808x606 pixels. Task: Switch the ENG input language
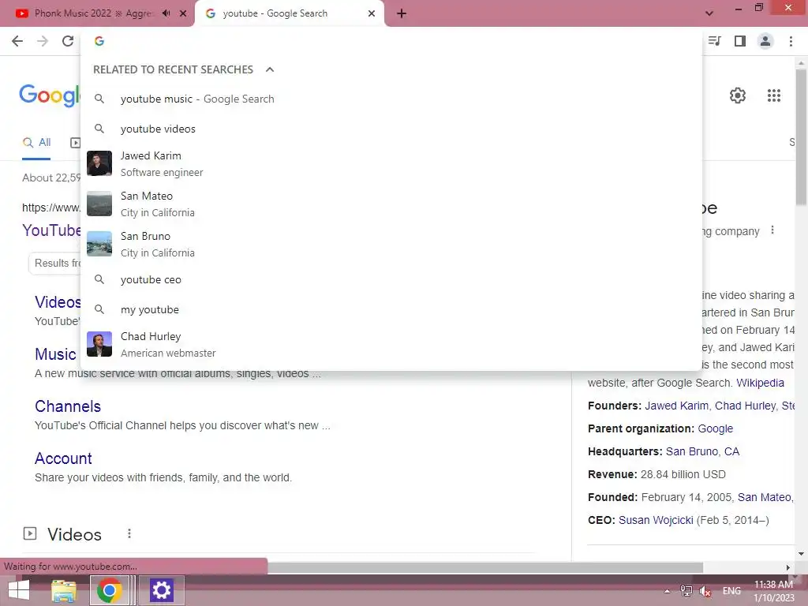[x=731, y=591]
